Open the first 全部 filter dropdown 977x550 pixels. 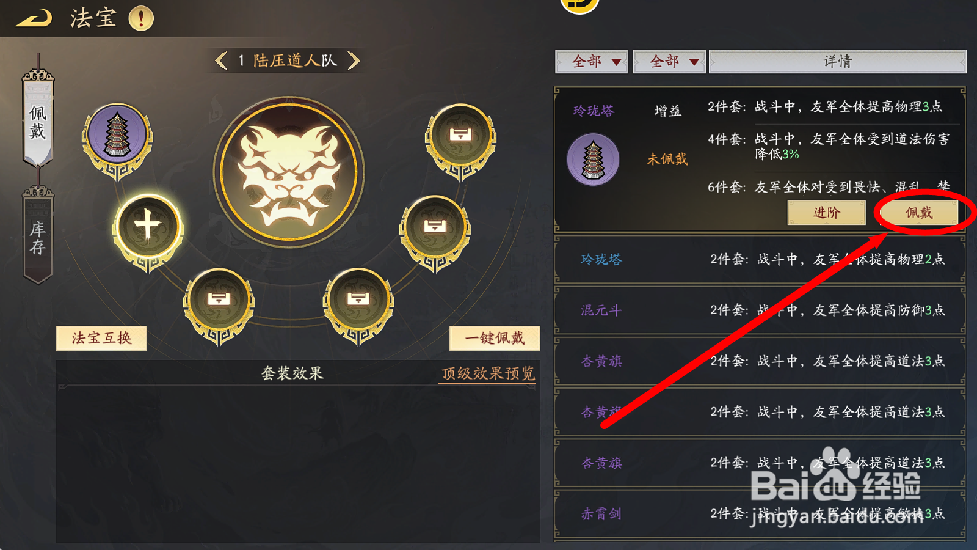coord(592,62)
